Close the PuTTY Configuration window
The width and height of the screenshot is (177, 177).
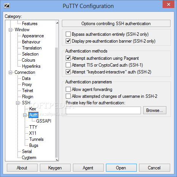[x=169, y=5]
